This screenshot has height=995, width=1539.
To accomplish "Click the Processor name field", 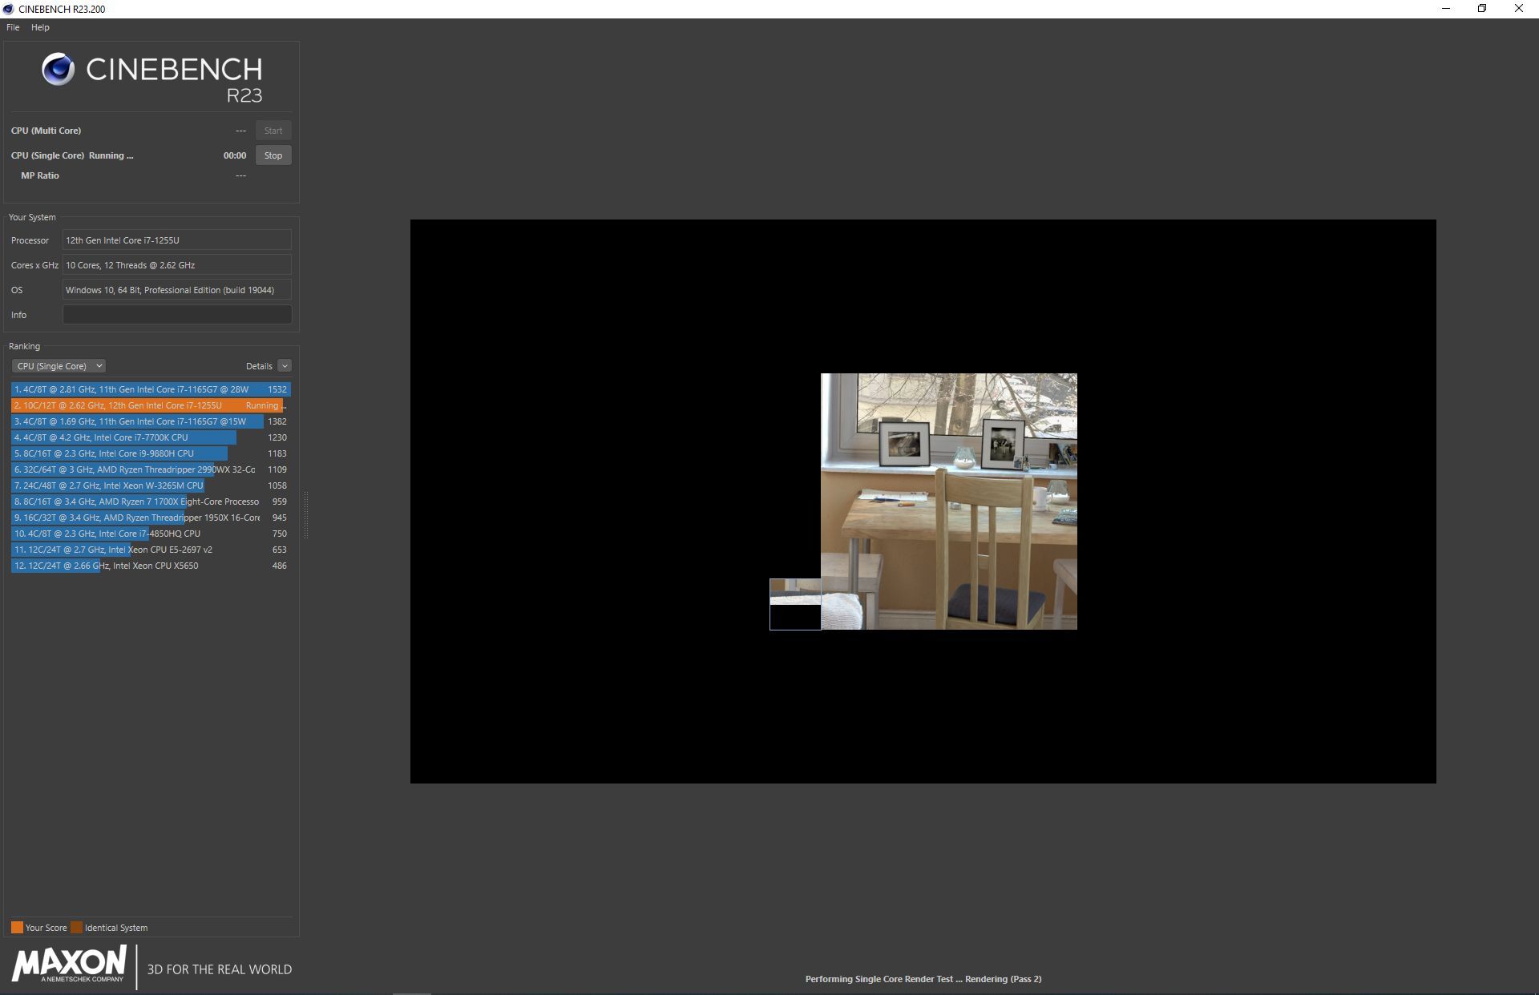I will (177, 240).
